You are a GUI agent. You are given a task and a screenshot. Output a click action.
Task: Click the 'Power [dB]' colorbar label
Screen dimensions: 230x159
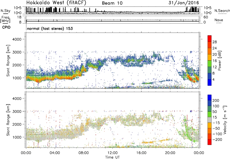pyautogui.click(x=219, y=61)
